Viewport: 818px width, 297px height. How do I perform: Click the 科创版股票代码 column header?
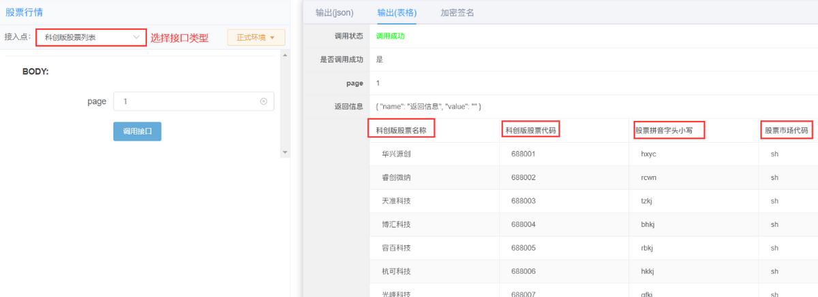pos(530,129)
